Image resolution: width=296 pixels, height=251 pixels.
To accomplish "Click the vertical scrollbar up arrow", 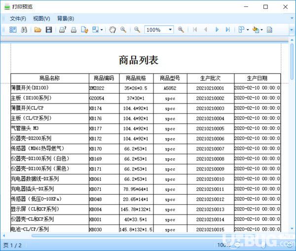I will click(292, 40).
